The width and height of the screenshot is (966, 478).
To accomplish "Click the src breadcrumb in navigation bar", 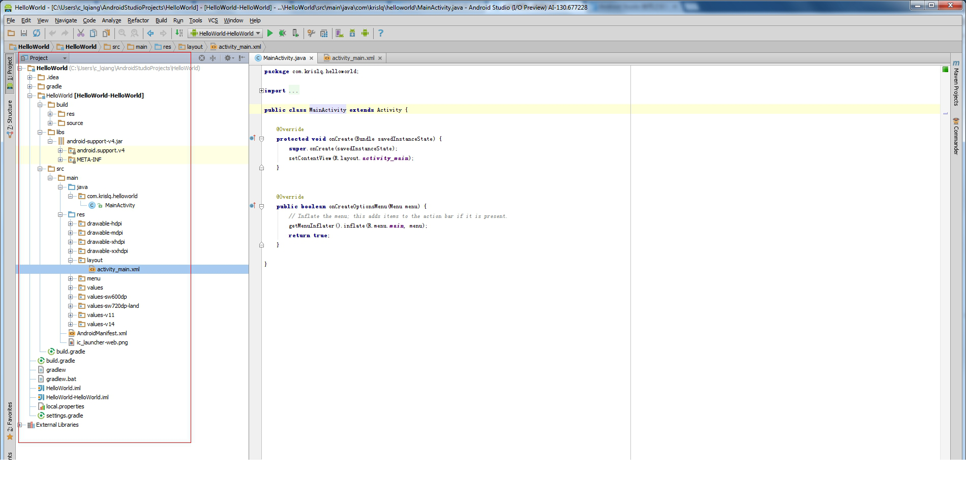I will pos(112,47).
